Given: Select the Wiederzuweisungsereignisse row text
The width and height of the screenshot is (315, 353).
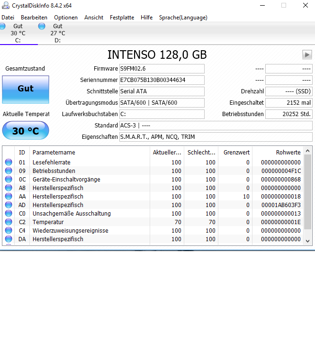Looking at the screenshot, I should tap(71, 231).
